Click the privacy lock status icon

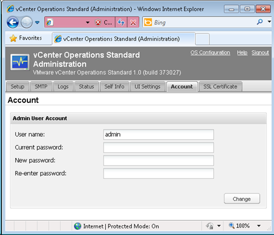click(210, 226)
